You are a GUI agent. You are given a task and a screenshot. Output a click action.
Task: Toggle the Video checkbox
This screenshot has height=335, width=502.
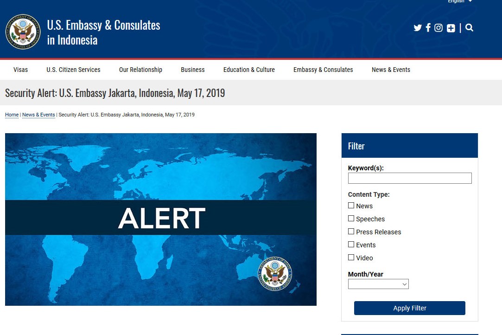351,258
